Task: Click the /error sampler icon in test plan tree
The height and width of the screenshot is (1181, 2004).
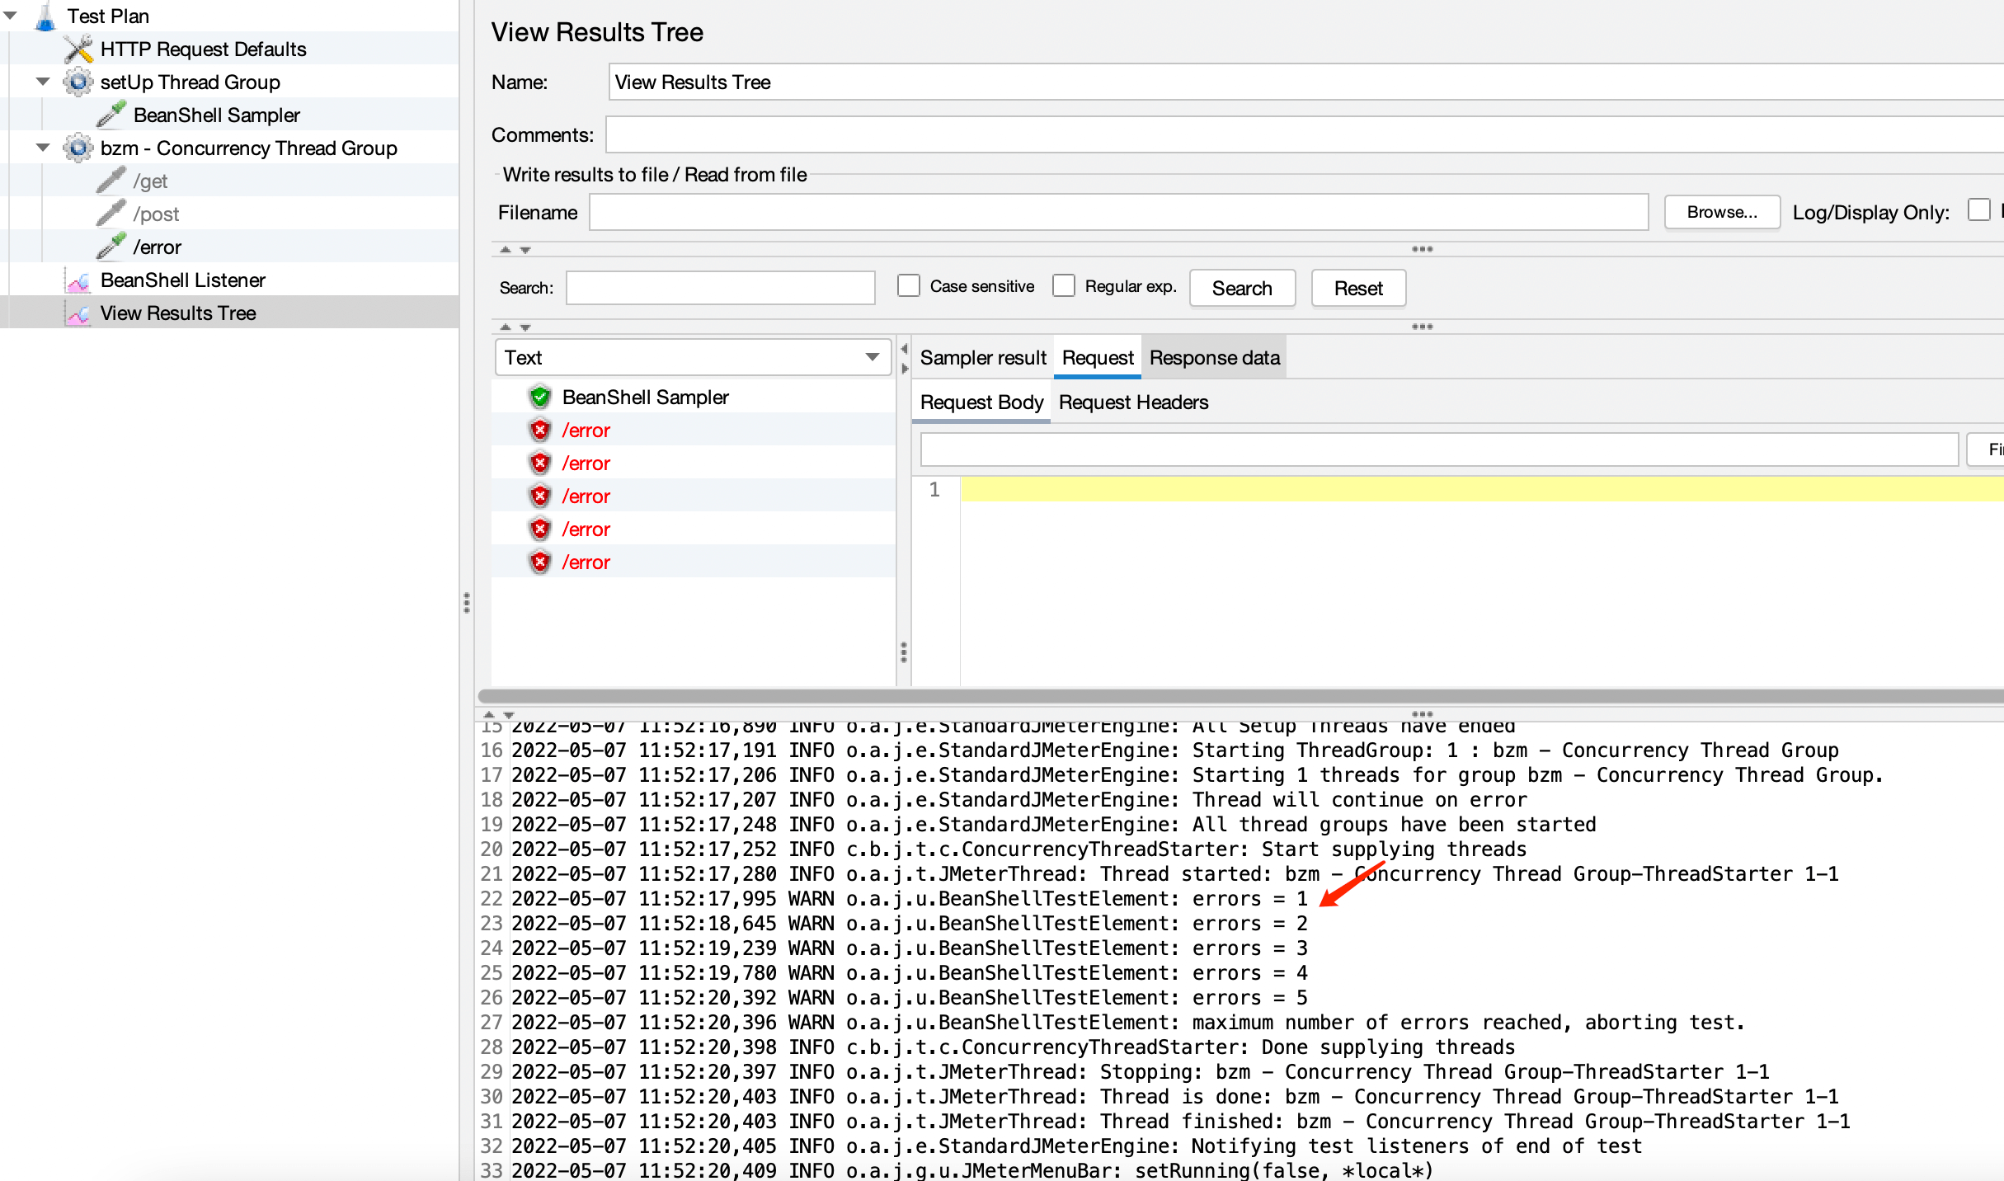Action: (111, 247)
